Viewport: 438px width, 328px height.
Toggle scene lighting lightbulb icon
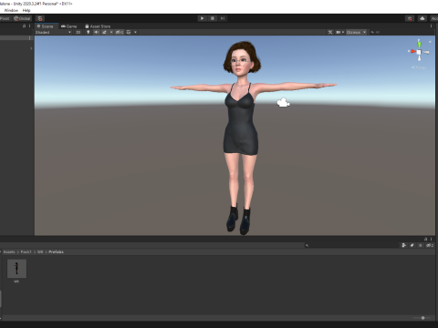pyautogui.click(x=89, y=32)
